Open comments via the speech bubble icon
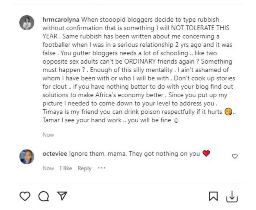This screenshot has width=256, height=210. pos(43,196)
